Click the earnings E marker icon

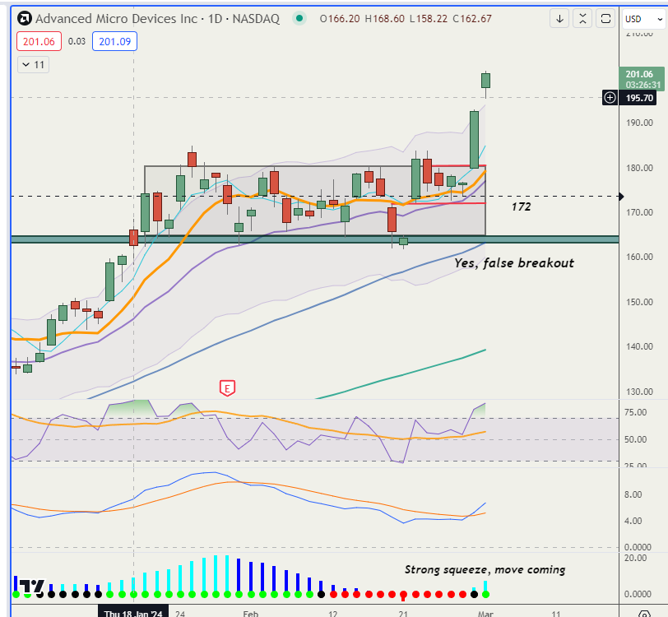(x=228, y=388)
